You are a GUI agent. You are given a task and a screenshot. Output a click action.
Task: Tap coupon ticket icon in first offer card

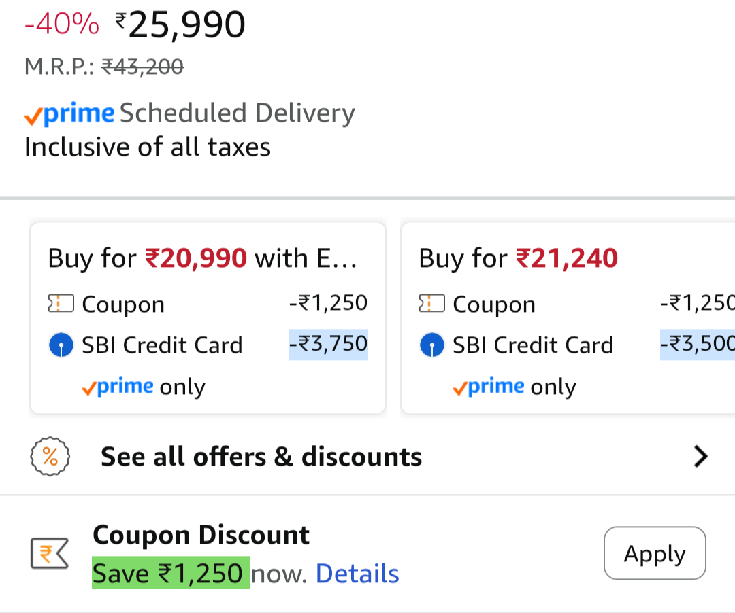[61, 304]
